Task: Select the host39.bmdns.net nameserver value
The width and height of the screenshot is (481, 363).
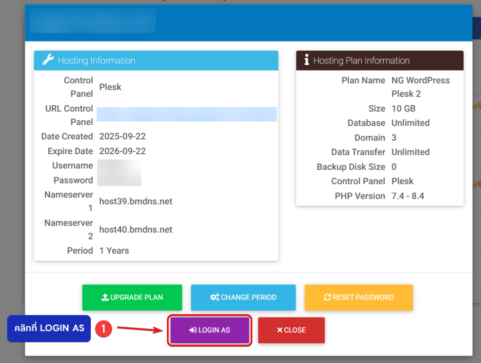Action: 136,201
